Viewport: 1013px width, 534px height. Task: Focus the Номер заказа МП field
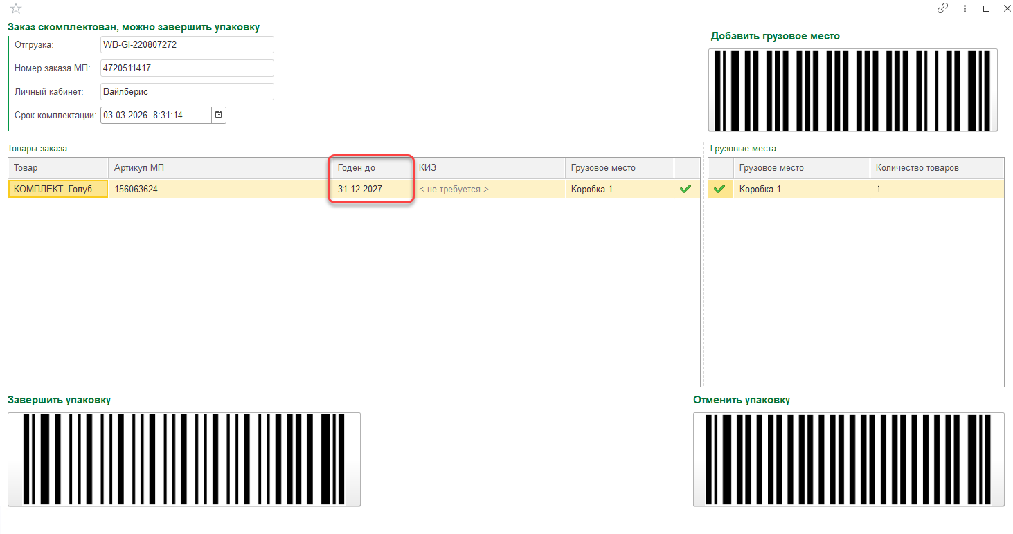coord(187,68)
